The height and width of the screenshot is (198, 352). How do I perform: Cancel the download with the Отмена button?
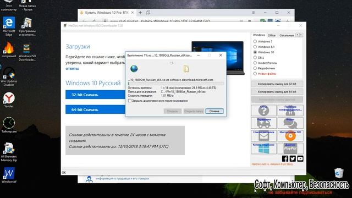pos(214,111)
